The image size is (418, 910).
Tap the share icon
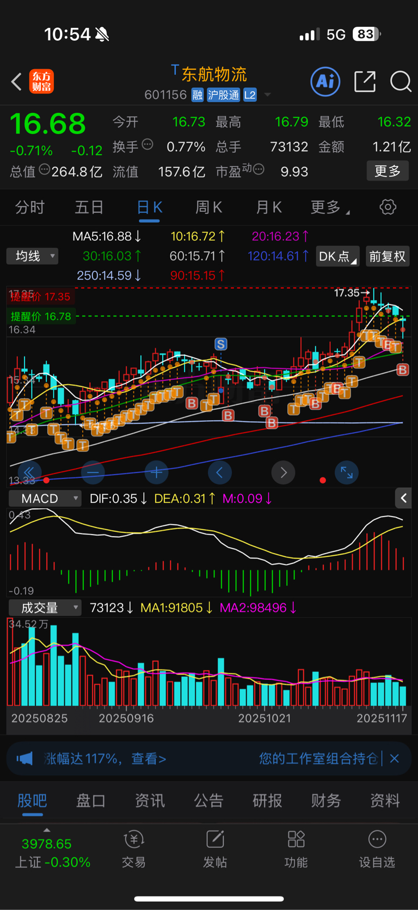point(365,82)
